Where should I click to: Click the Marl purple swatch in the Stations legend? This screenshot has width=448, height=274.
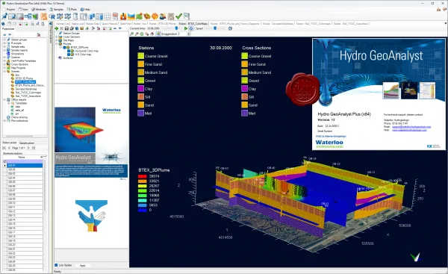[140, 113]
